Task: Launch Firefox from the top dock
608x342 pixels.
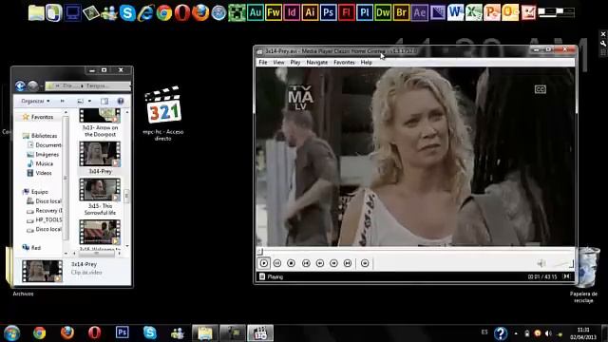Action: coord(200,12)
